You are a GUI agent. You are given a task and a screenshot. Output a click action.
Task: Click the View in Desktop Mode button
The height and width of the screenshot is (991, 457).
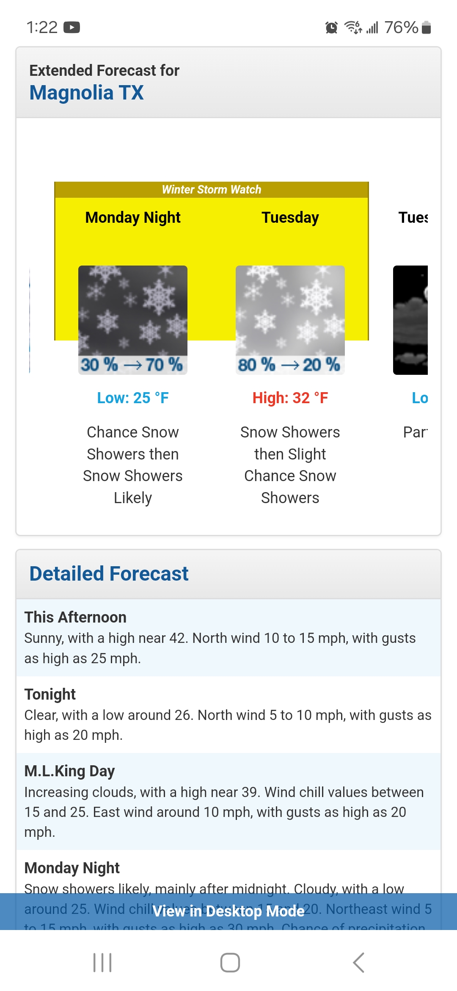click(x=228, y=911)
